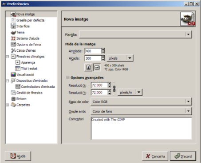201x163 pixels.
Task: Select portrait orientation button
Action: coord(88,68)
